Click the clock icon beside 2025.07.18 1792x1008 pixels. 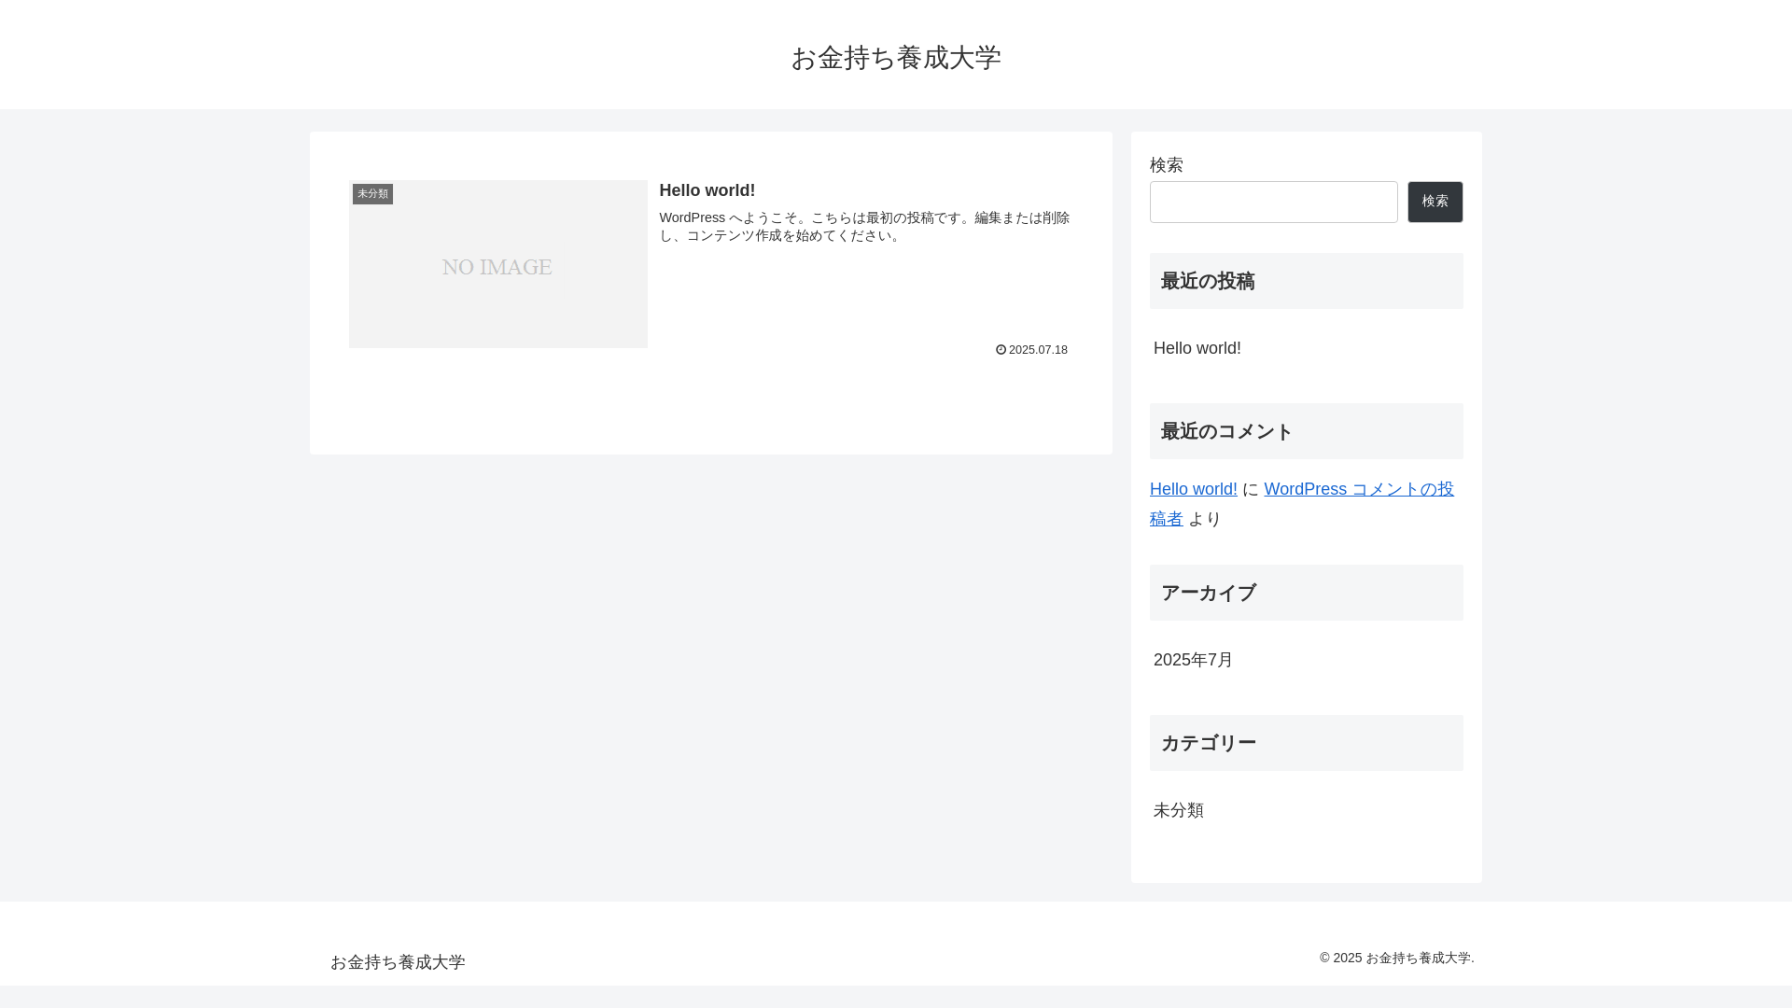1001,350
